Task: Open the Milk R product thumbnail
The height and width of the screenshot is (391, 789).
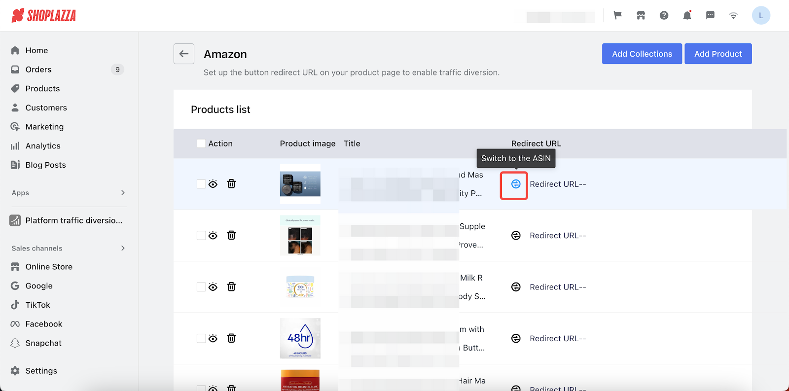Action: pos(300,287)
